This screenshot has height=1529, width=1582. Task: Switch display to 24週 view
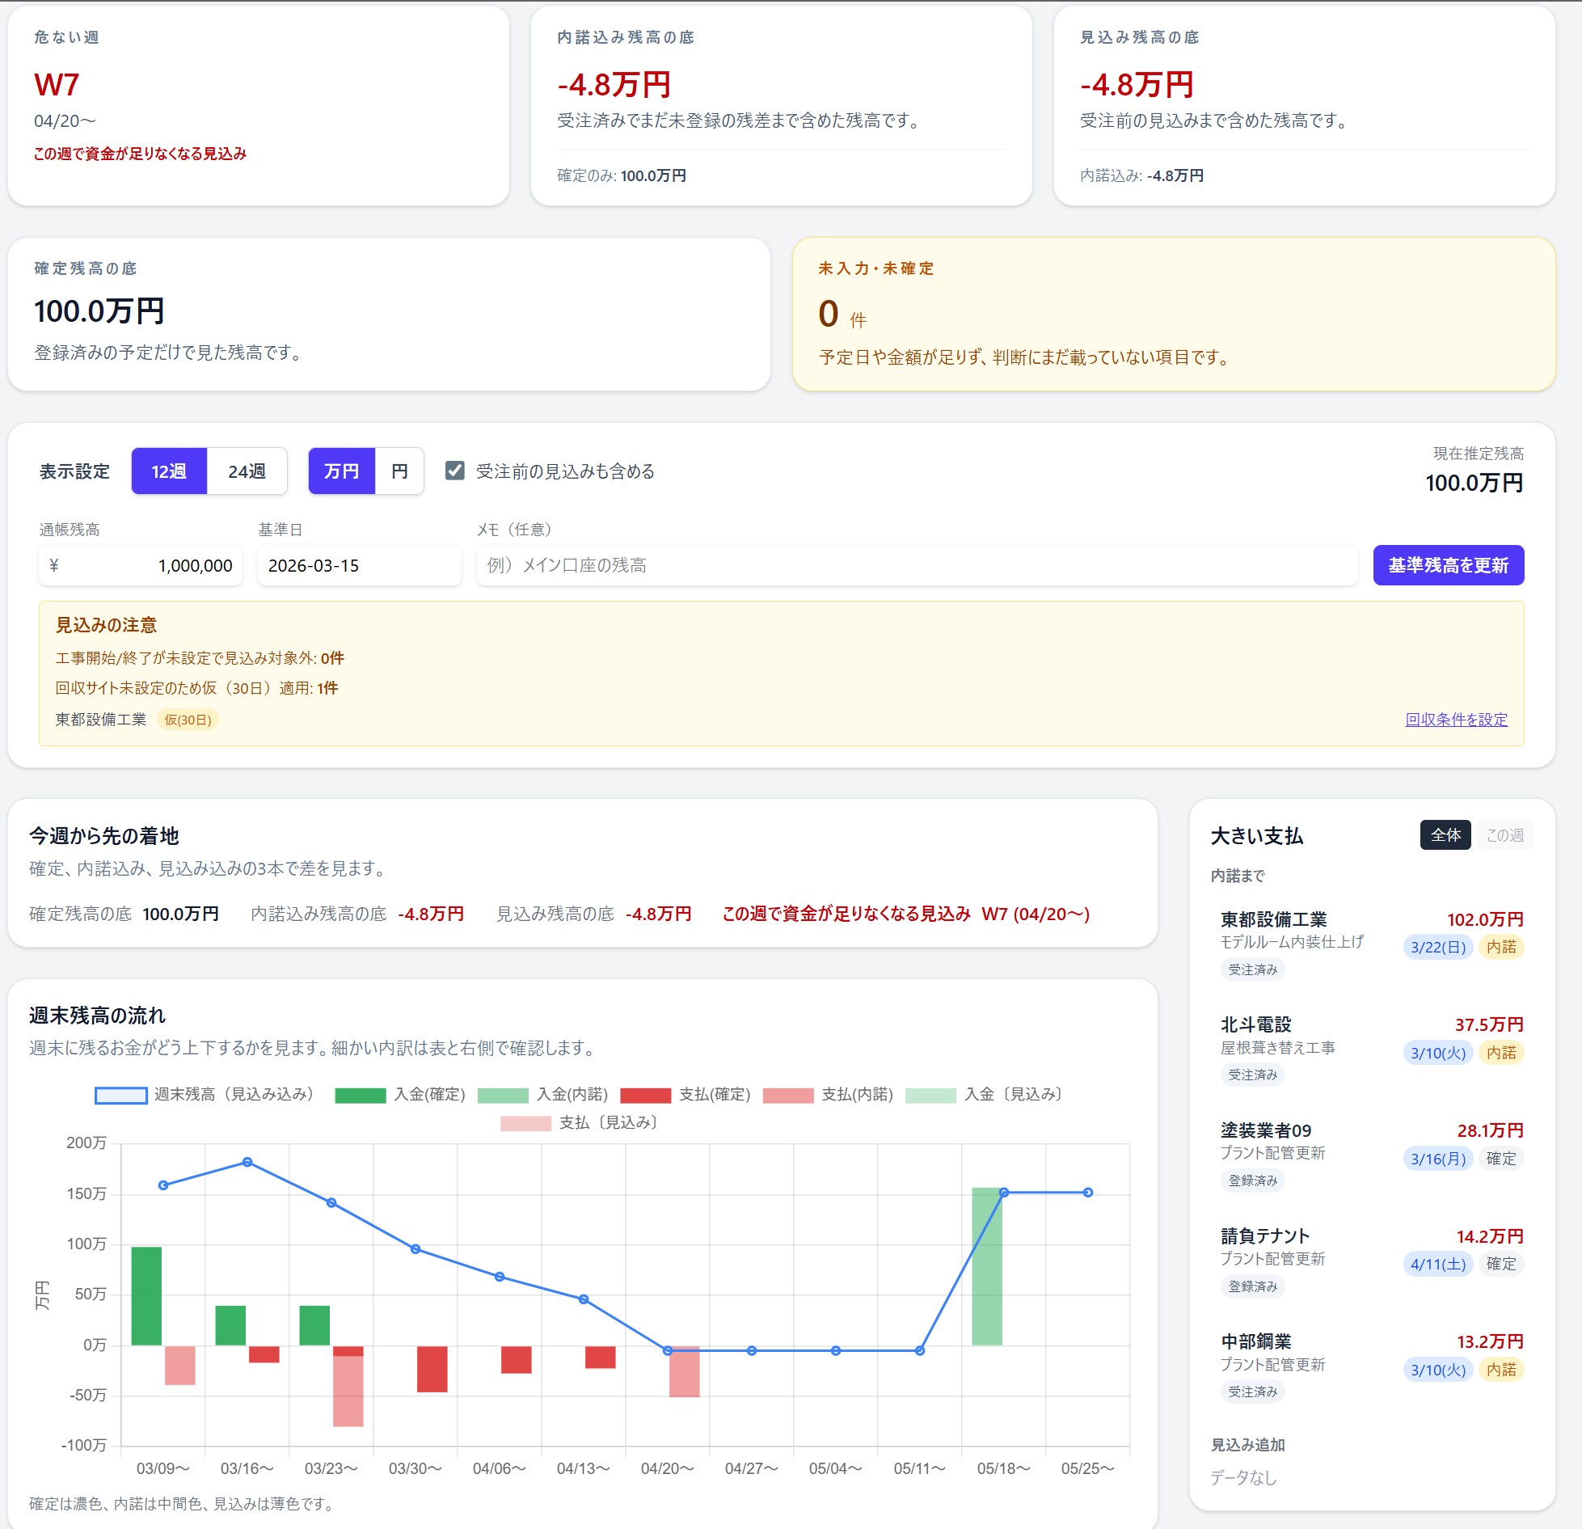click(247, 471)
